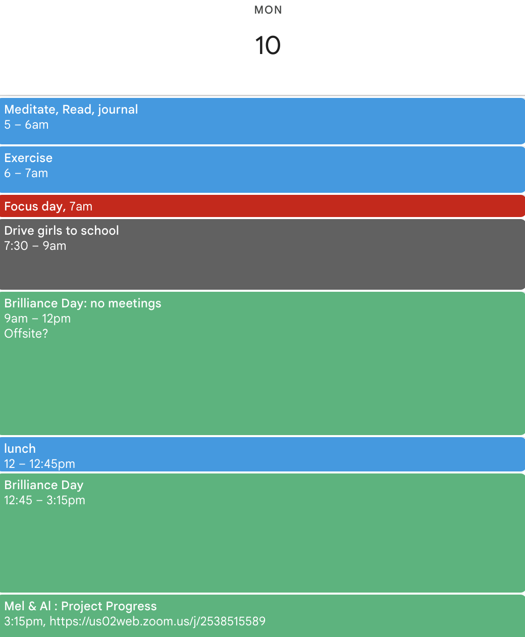Click the 7am time in Focus day
The image size is (525, 637).
tap(81, 206)
